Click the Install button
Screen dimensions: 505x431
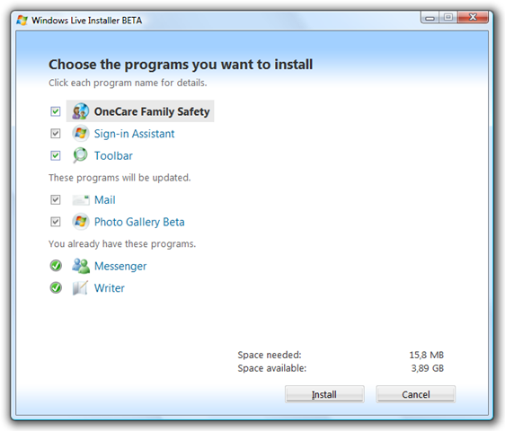coord(324,394)
